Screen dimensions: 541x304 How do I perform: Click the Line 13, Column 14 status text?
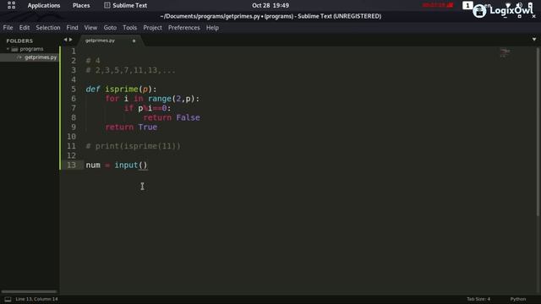(x=36, y=299)
